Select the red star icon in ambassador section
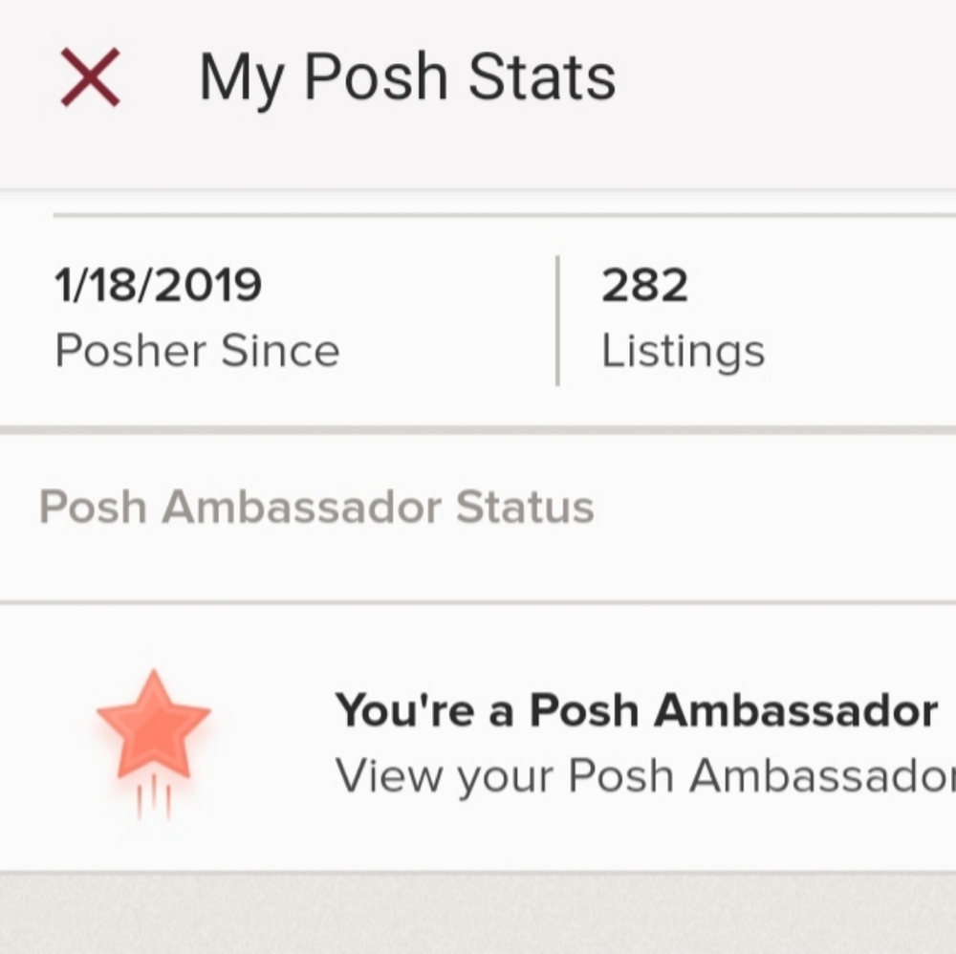 point(153,726)
